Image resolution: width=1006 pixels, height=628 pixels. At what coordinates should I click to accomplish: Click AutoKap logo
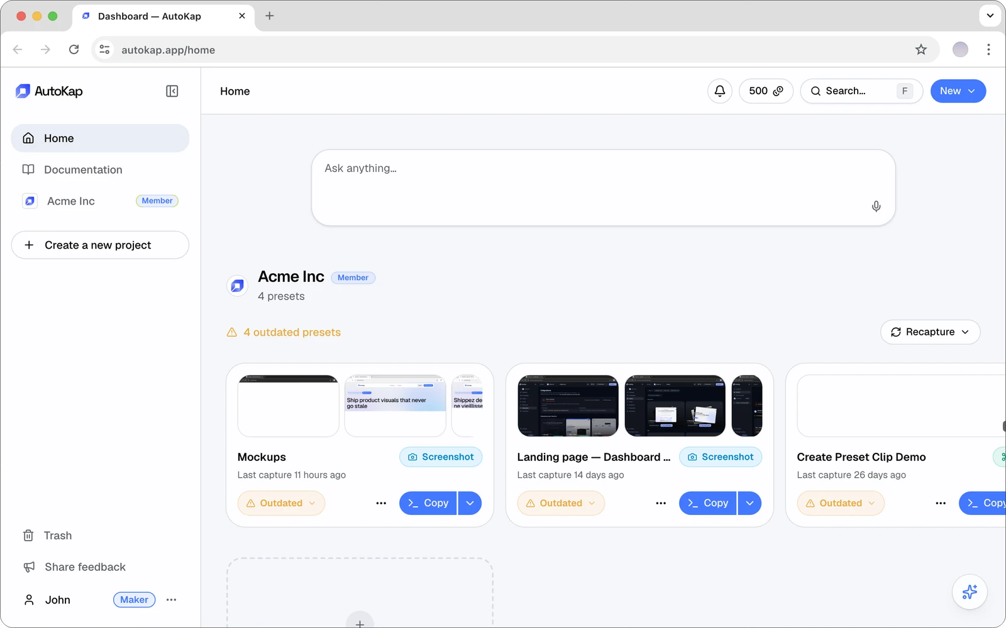click(x=49, y=91)
